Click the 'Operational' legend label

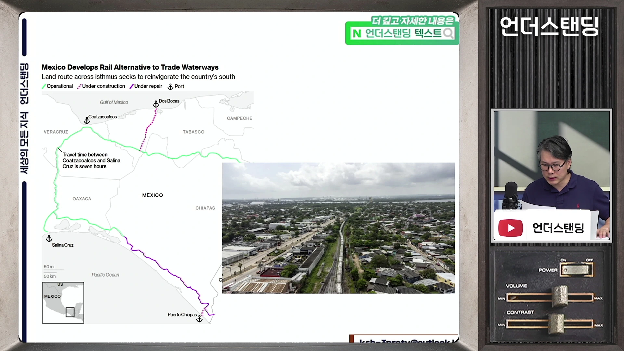coord(60,86)
